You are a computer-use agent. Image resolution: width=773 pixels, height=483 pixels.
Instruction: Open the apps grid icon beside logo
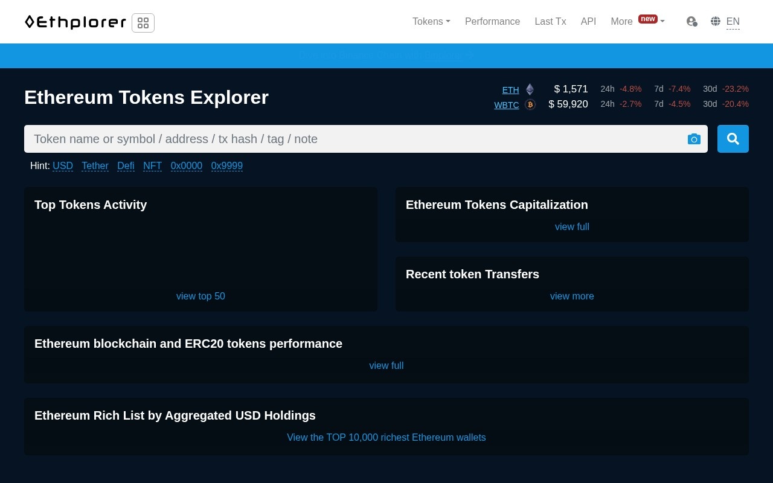pos(143,23)
